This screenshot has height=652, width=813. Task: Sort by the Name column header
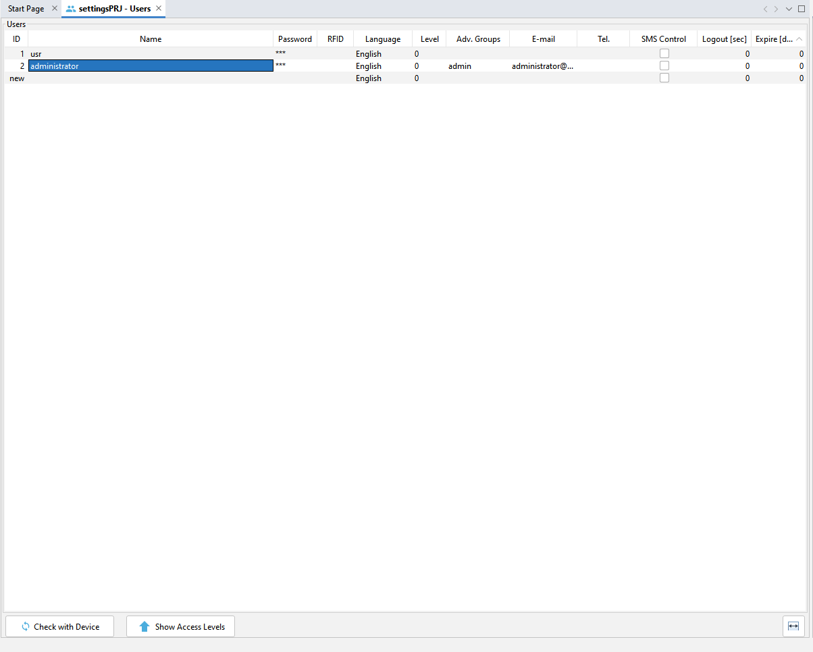pos(151,39)
